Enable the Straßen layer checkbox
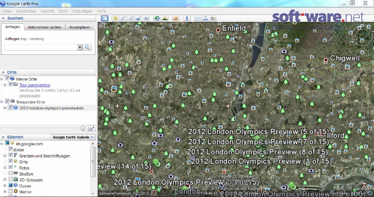Image resolution: width=374 pixels, height=197 pixels. tap(10, 173)
